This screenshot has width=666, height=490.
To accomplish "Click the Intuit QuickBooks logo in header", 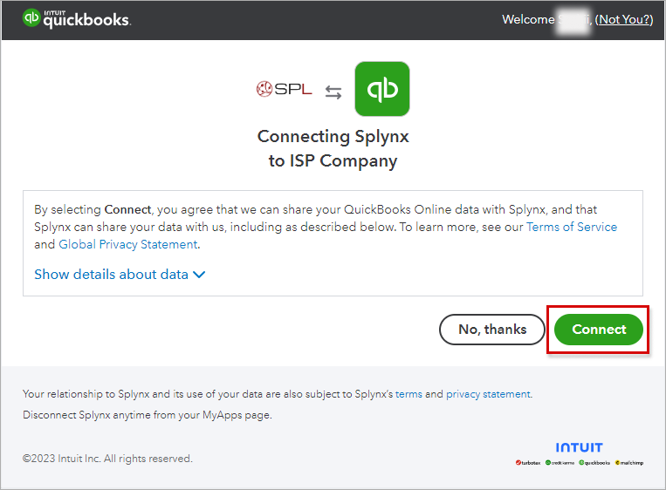I will point(77,18).
